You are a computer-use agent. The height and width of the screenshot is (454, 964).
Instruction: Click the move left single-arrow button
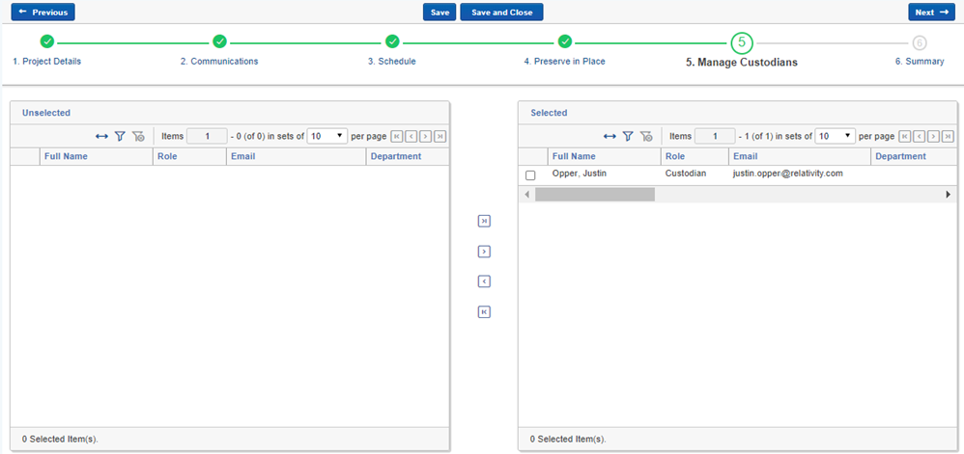[x=484, y=281]
